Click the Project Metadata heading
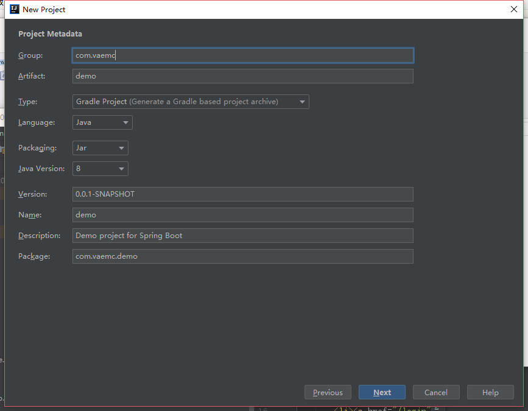Image resolution: width=528 pixels, height=411 pixels. coord(50,34)
